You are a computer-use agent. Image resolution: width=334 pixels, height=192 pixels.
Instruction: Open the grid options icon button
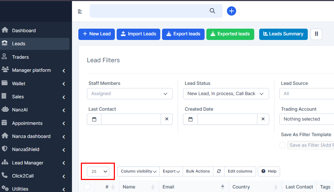316,34
